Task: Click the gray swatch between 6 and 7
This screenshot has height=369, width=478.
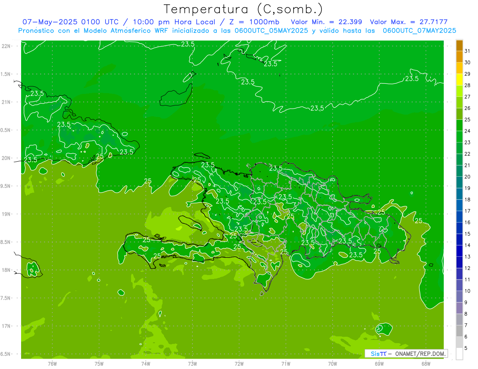Action: [x=459, y=331]
